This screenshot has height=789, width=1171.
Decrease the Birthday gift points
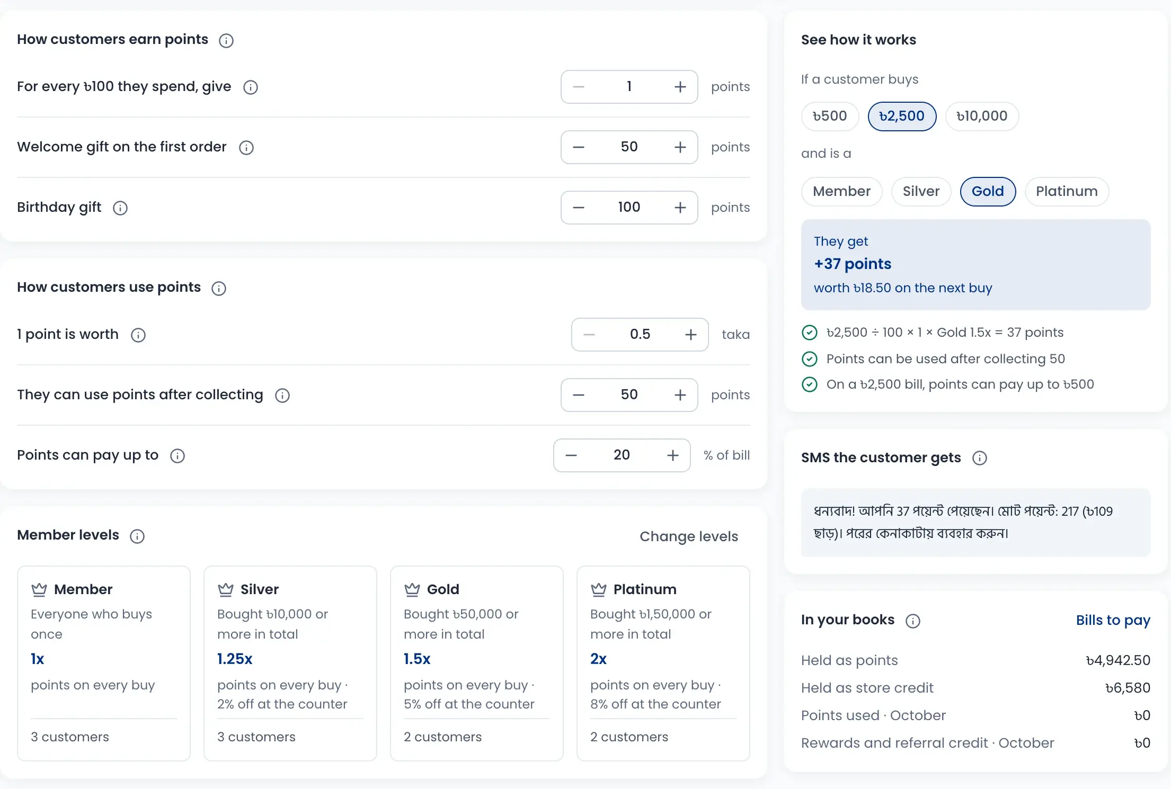click(x=579, y=208)
